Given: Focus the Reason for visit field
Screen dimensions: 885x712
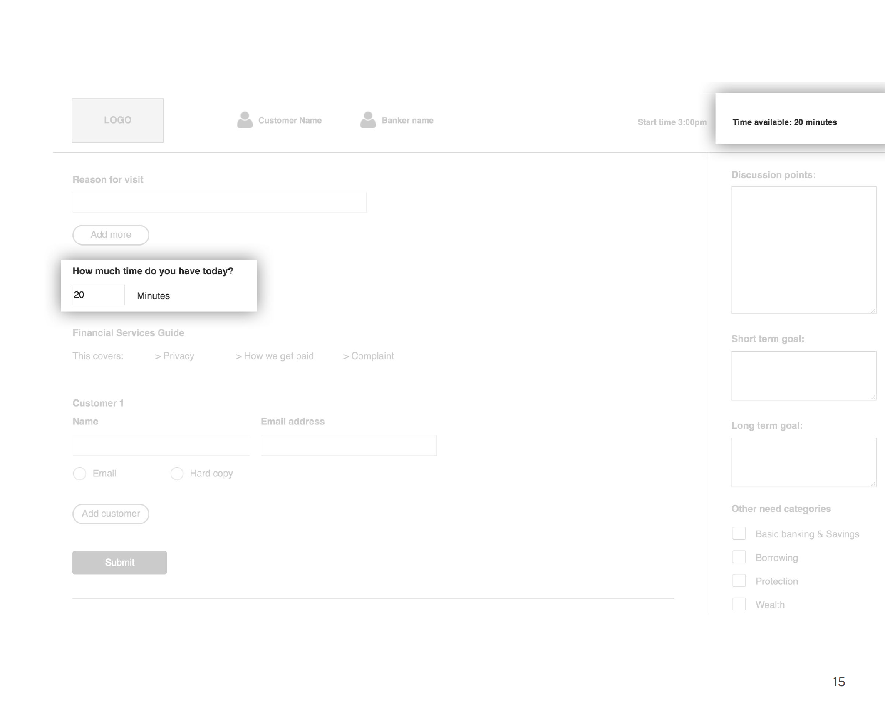Looking at the screenshot, I should click(x=219, y=202).
